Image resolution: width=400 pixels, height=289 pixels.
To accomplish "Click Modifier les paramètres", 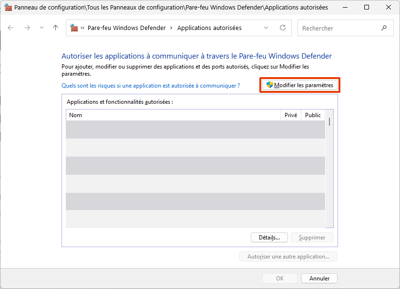I will click(x=304, y=85).
